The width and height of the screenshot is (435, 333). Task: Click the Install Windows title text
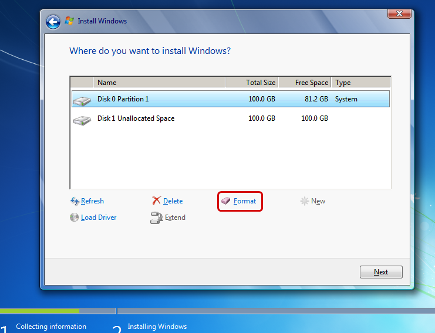click(x=102, y=21)
